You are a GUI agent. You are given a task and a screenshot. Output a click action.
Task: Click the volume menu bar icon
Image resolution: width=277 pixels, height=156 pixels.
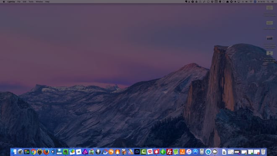(x=246, y=2)
